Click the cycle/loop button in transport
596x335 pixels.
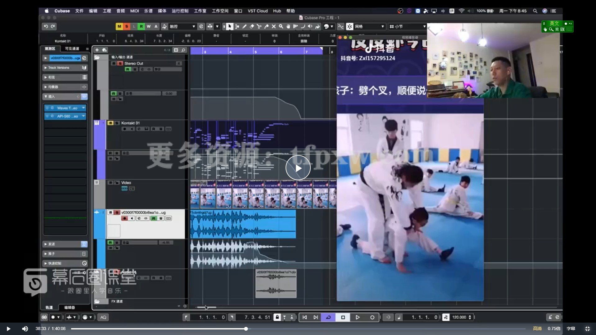click(328, 317)
